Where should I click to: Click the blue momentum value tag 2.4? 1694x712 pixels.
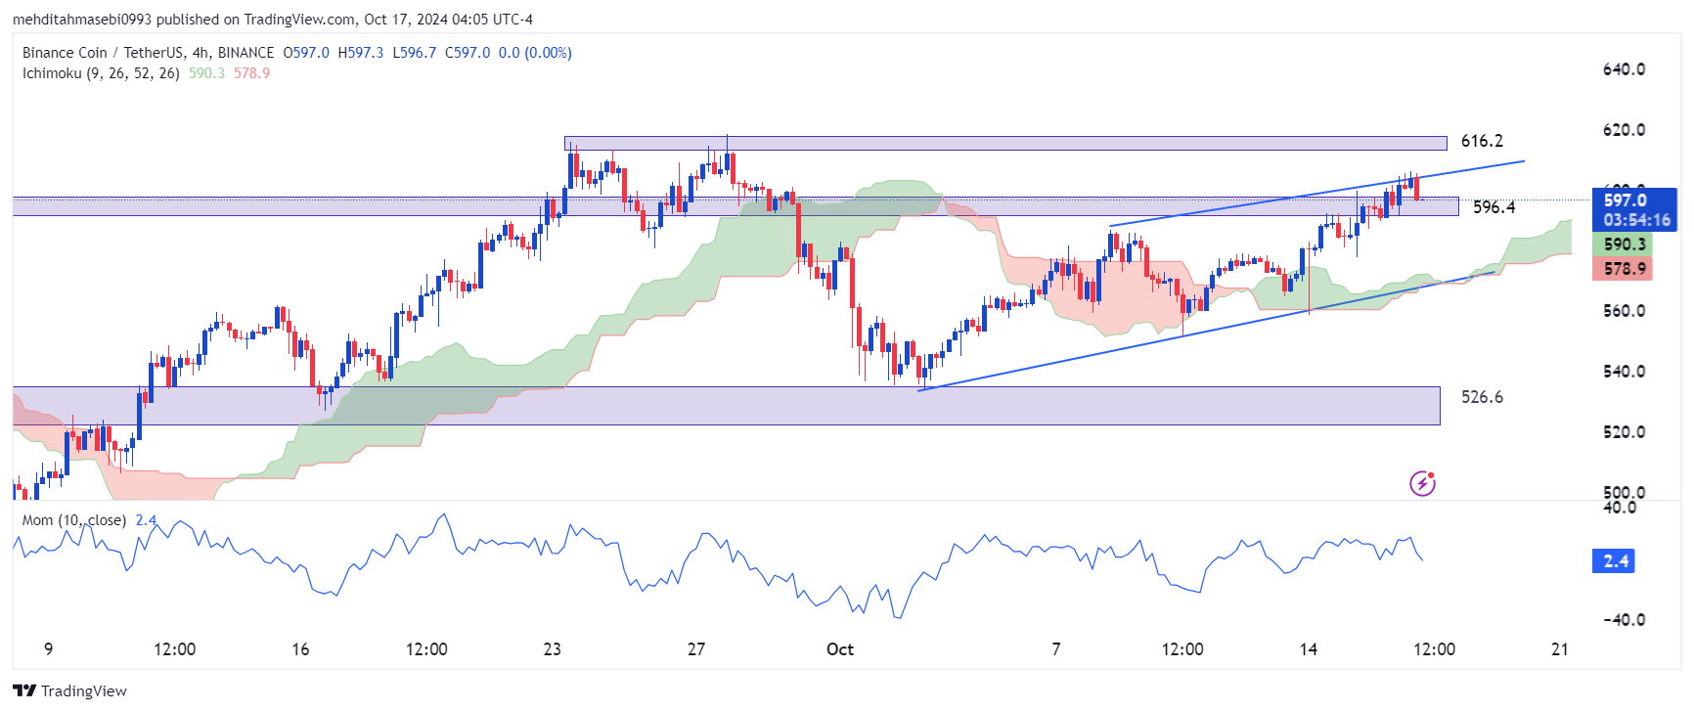point(1615,561)
